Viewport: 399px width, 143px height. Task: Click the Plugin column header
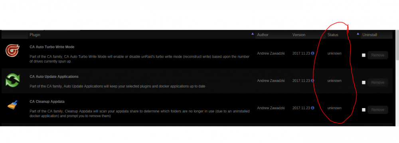tap(35, 35)
